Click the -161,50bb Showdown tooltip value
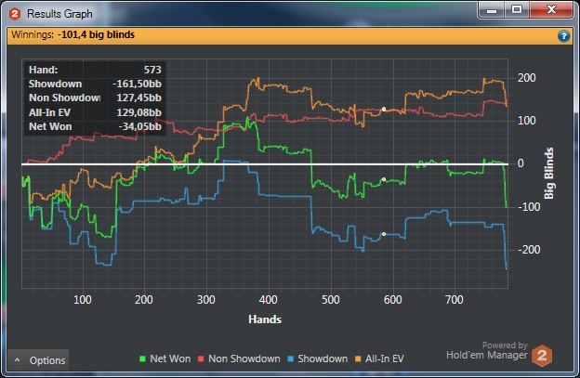Screen dimensions: 580x378 [x=137, y=84]
